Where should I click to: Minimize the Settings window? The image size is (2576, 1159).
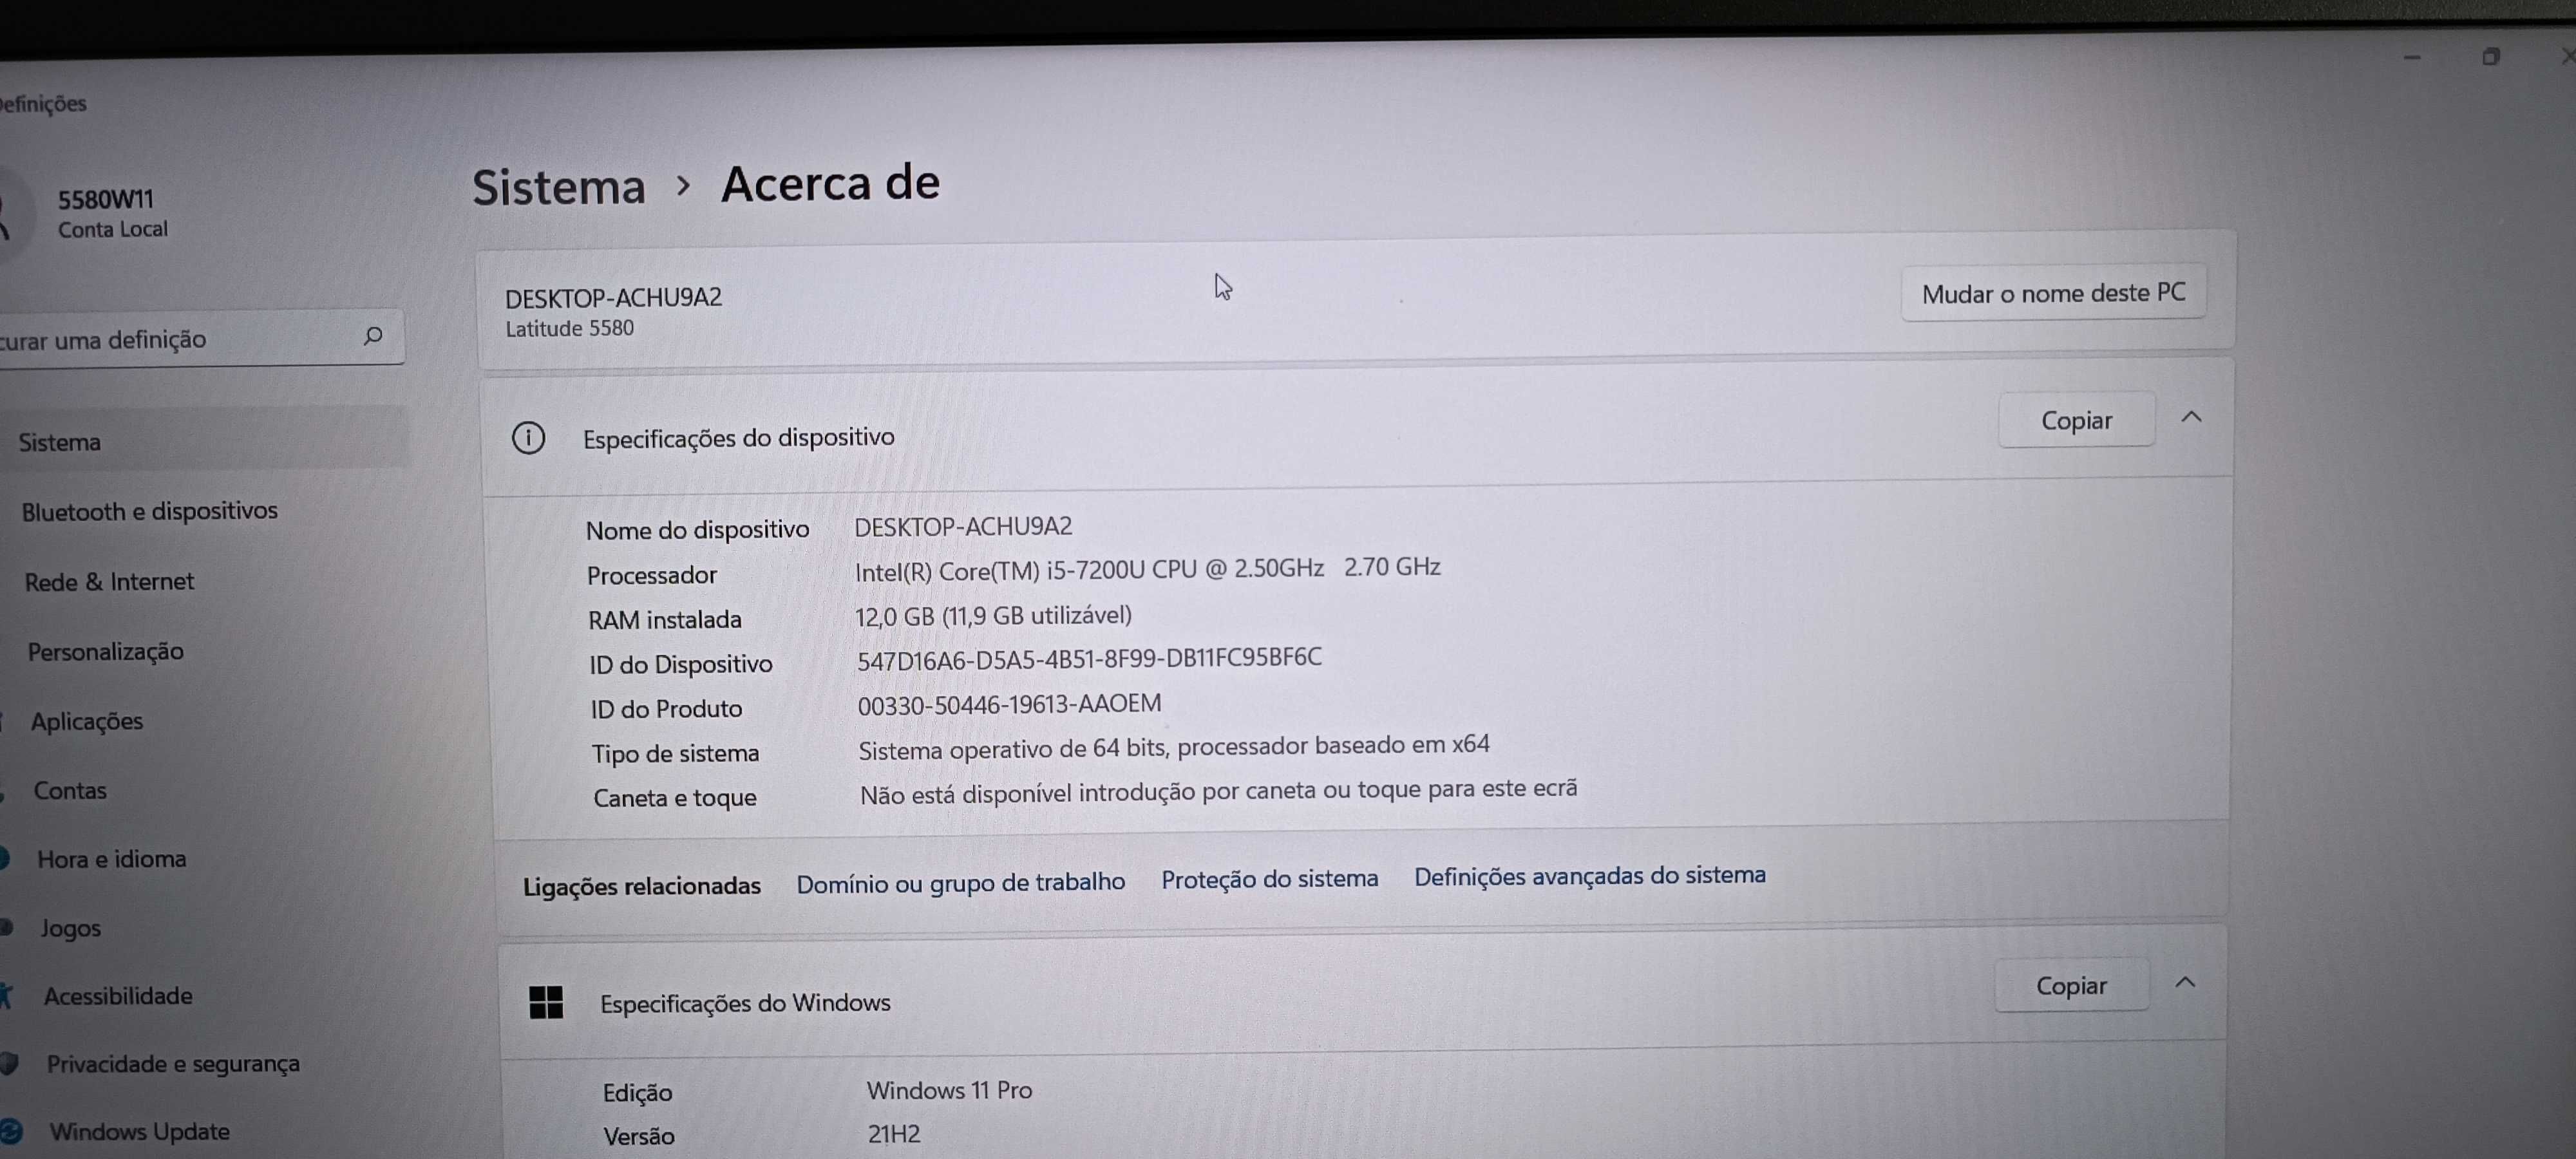coord(2412,58)
